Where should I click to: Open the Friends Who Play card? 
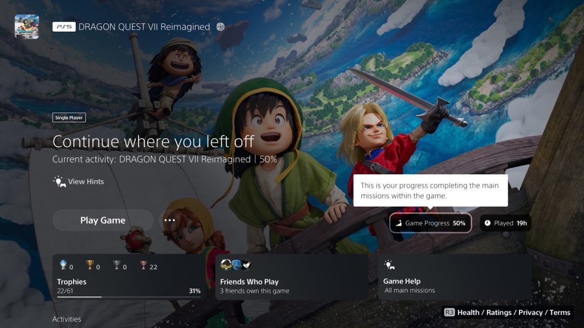tap(292, 277)
